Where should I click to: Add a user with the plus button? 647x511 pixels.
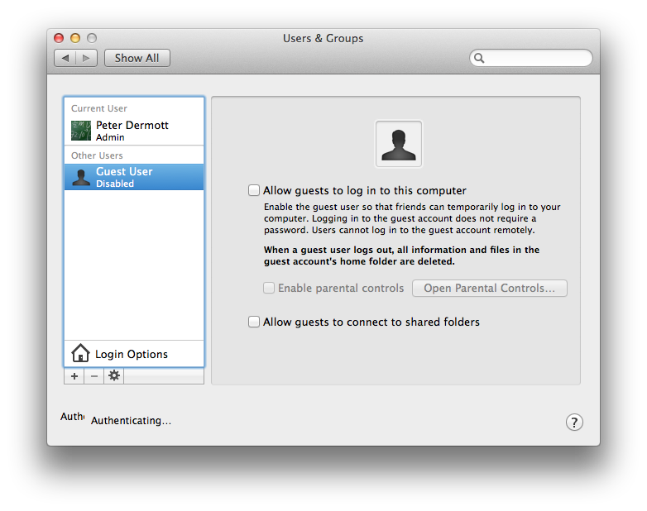coord(74,376)
